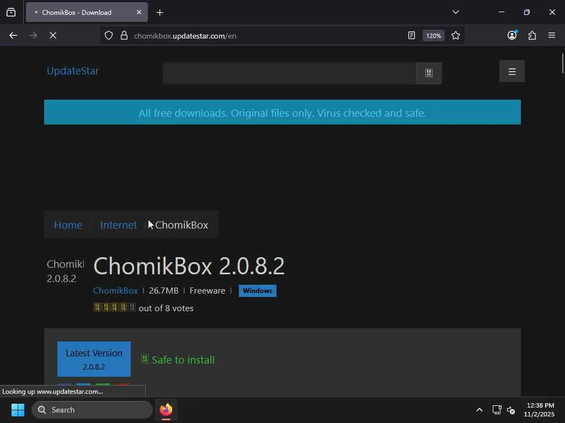Click the Safe to install check icon

(x=145, y=359)
